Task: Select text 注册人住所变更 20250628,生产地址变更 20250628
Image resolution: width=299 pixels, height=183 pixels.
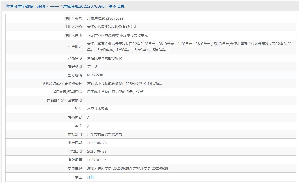Action: (x=128, y=168)
